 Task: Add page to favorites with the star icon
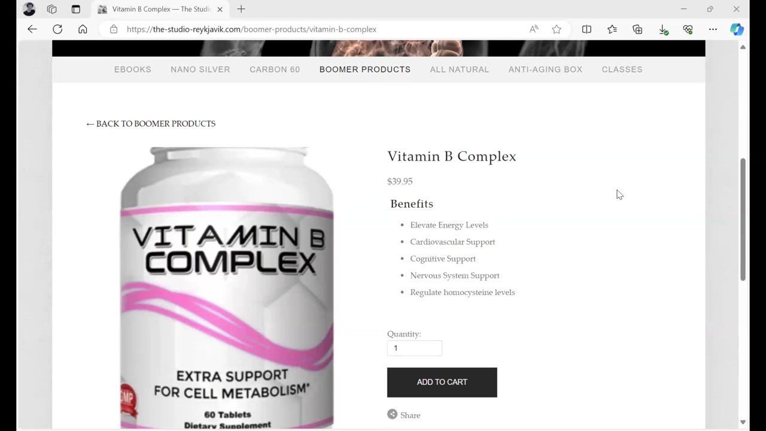click(x=557, y=29)
